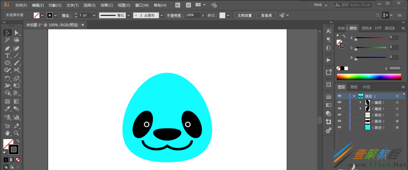Image resolution: width=408 pixels, height=170 pixels.
Task: Open the 3 点圆形 brush dropdown
Action: pos(162,15)
